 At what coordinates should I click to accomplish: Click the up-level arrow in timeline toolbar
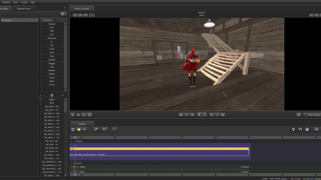pos(114,129)
